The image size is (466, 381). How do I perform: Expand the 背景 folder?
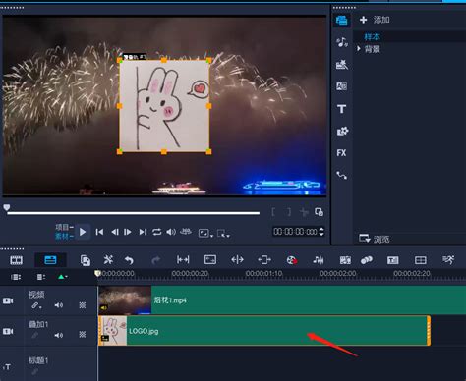[x=359, y=49]
